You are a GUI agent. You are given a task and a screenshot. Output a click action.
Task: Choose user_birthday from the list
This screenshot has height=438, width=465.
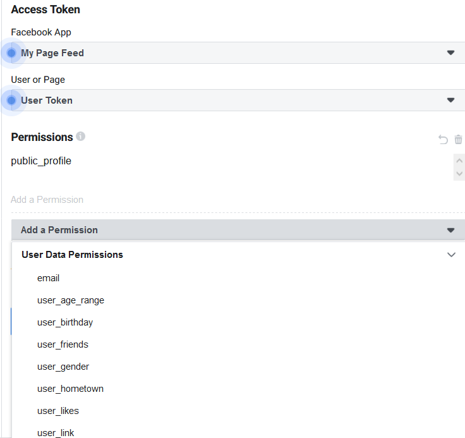65,322
